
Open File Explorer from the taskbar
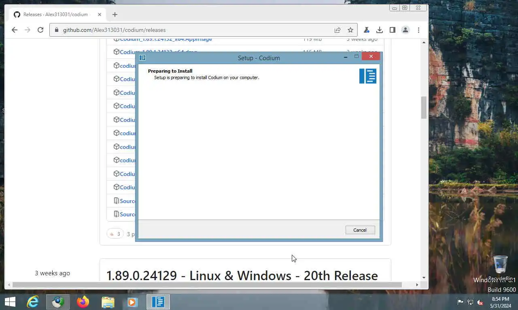tap(108, 302)
